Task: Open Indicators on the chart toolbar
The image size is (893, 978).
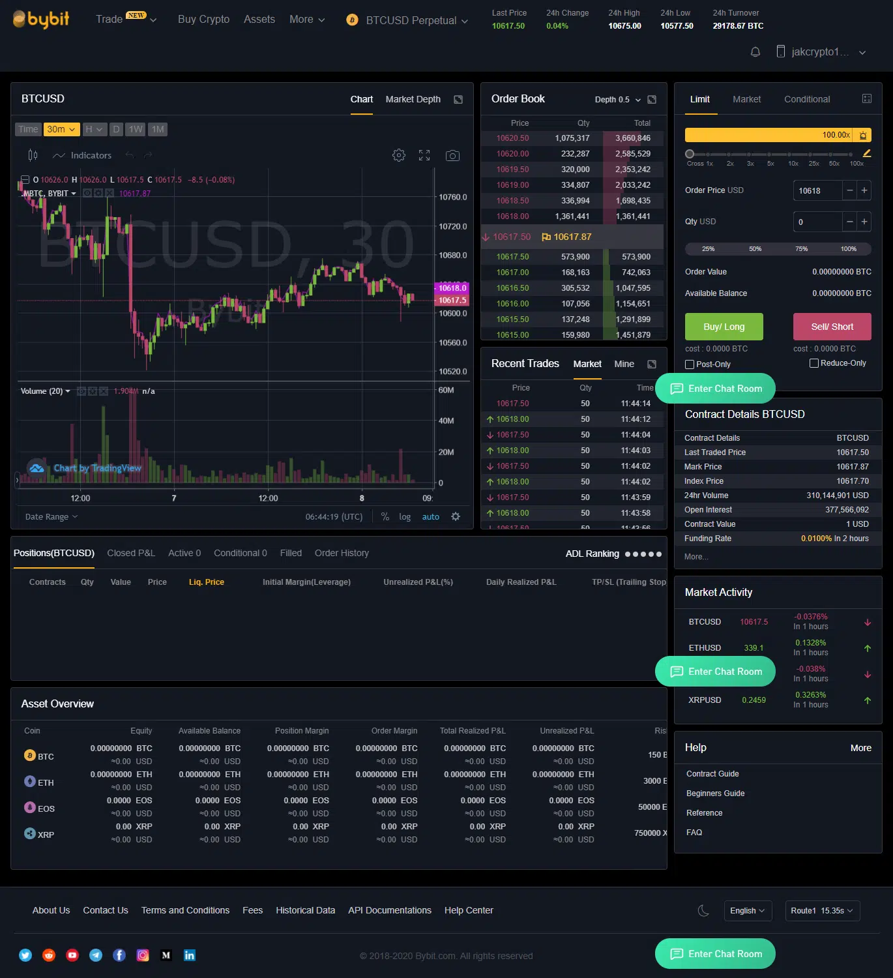Action: coord(82,155)
